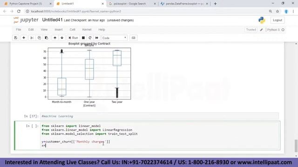This screenshot has height=167, width=298.
Task: Open the Edit menu
Action: (x=31, y=30)
